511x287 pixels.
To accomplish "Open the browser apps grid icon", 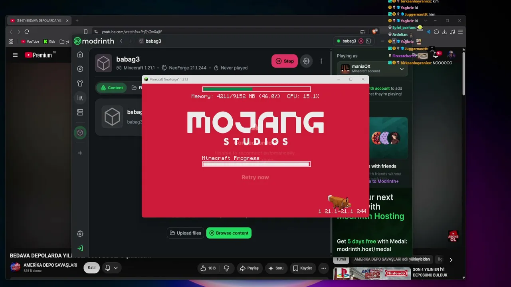I will (11, 41).
